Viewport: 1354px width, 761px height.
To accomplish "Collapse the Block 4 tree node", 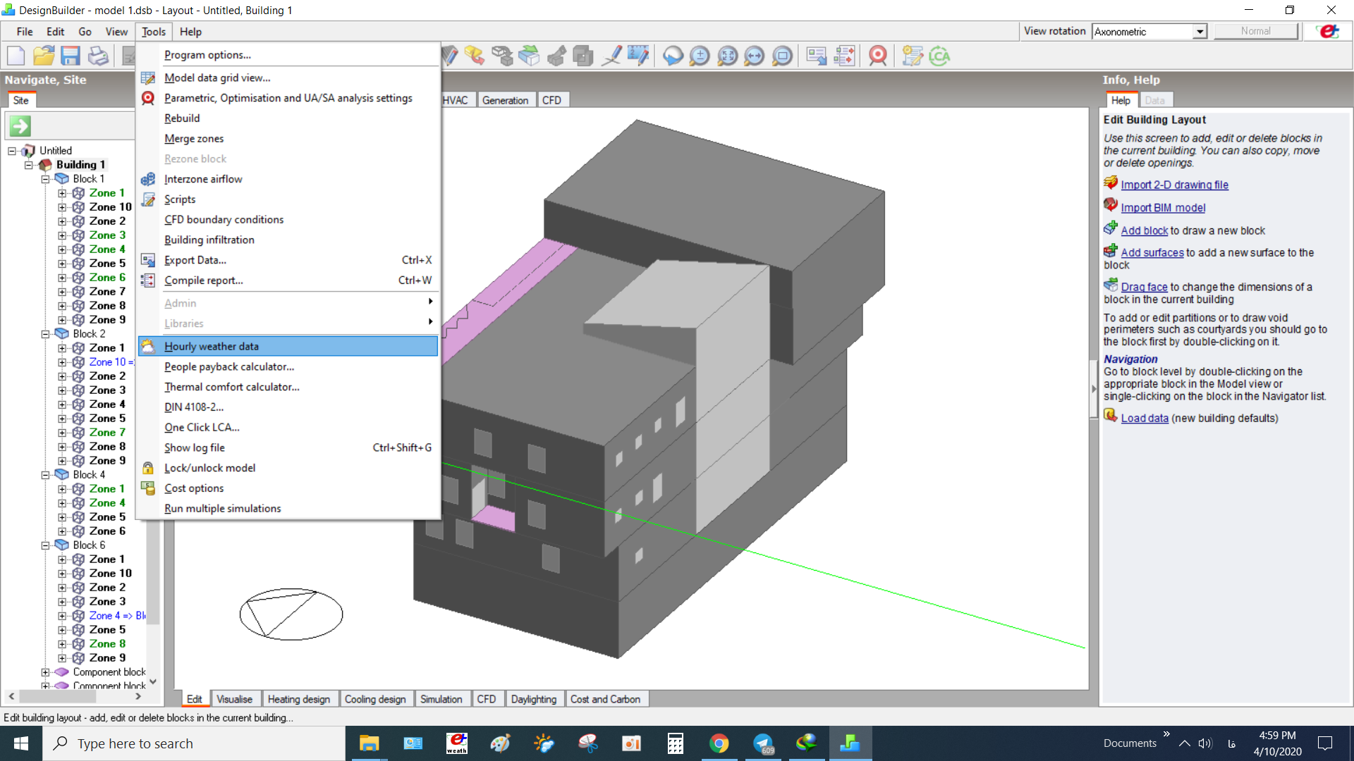I will click(45, 475).
